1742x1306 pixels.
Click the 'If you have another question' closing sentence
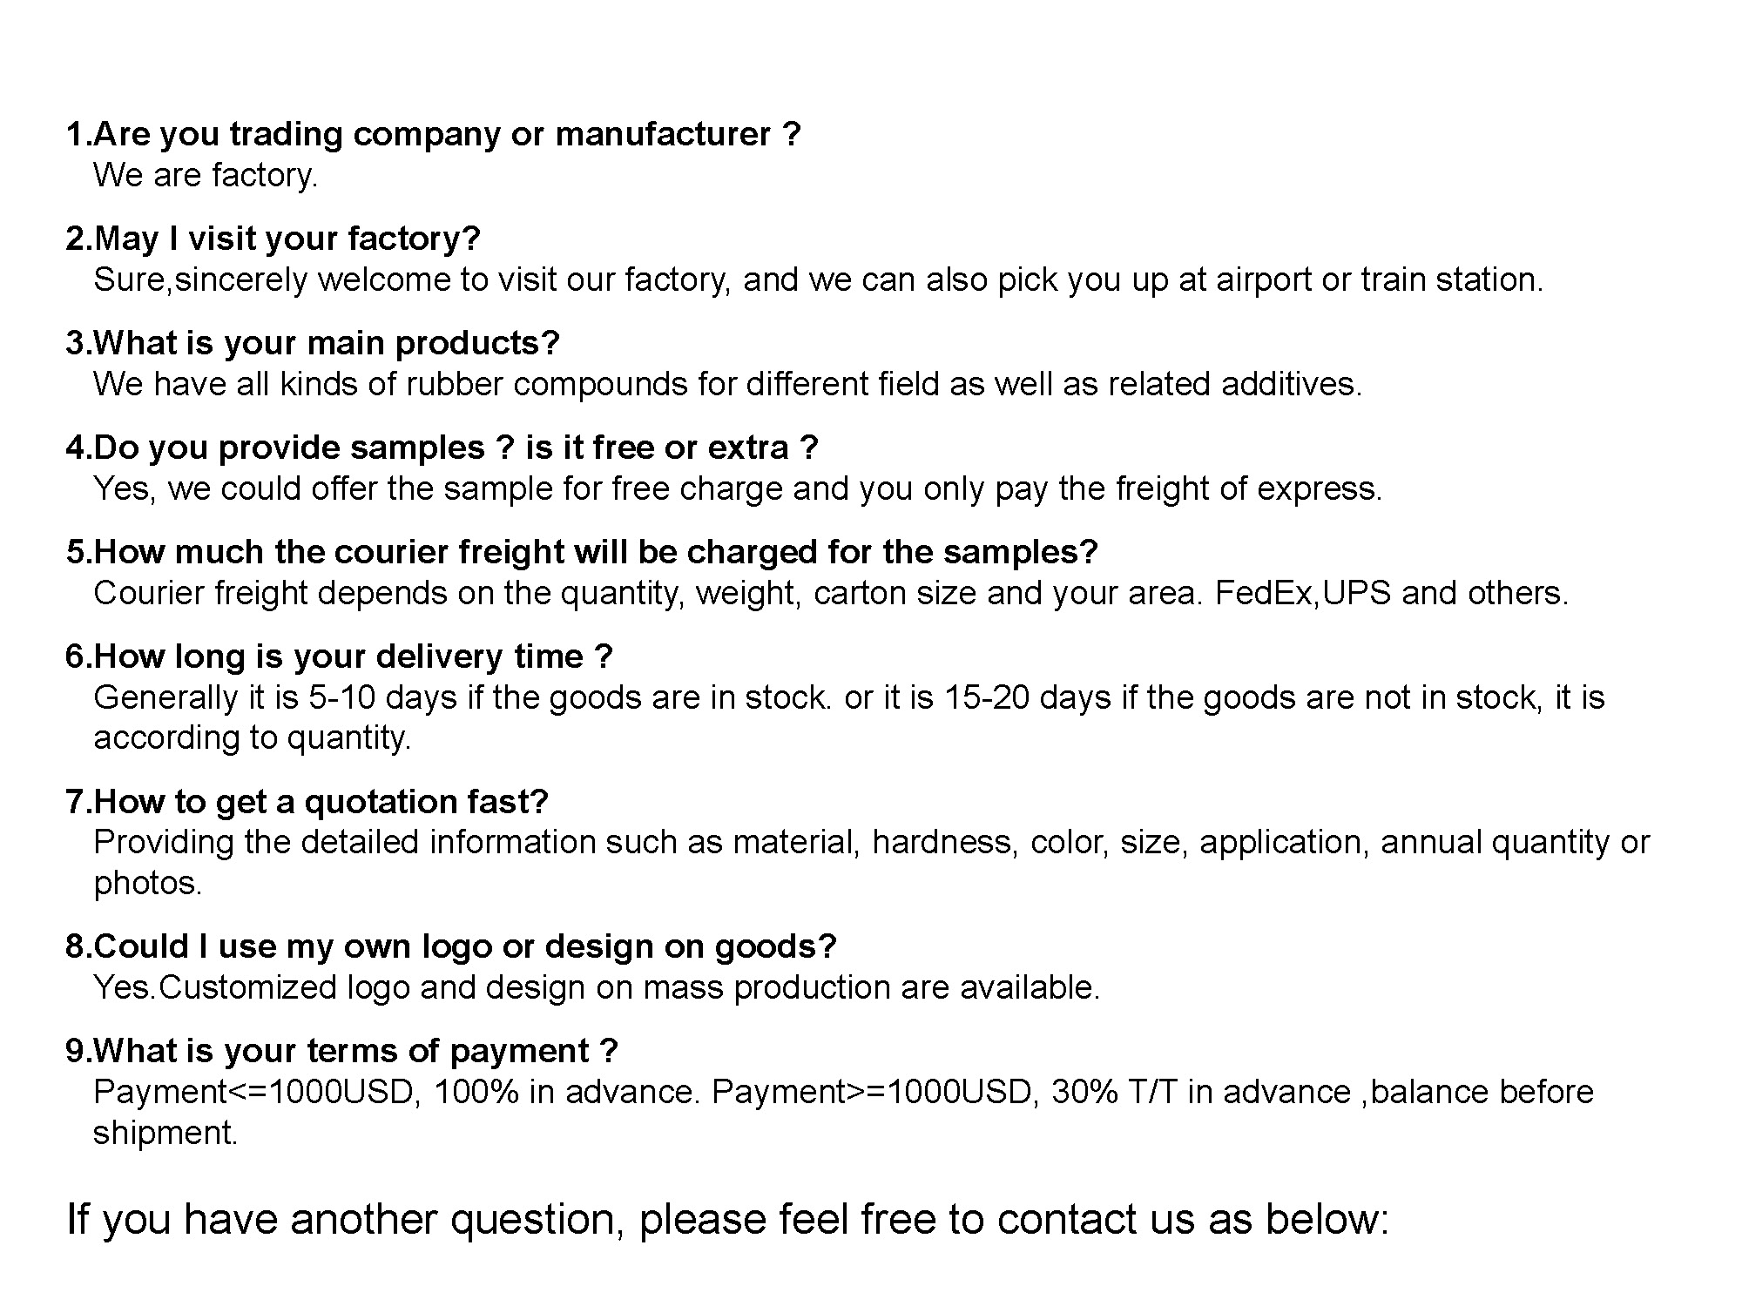(727, 1219)
